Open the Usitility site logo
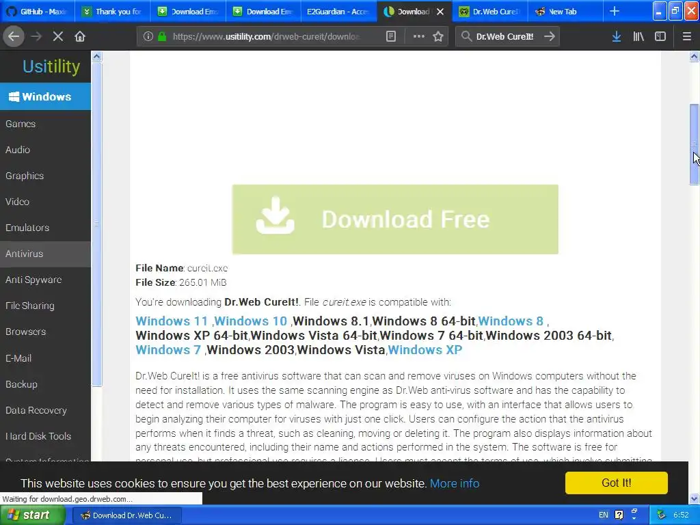 (x=51, y=66)
